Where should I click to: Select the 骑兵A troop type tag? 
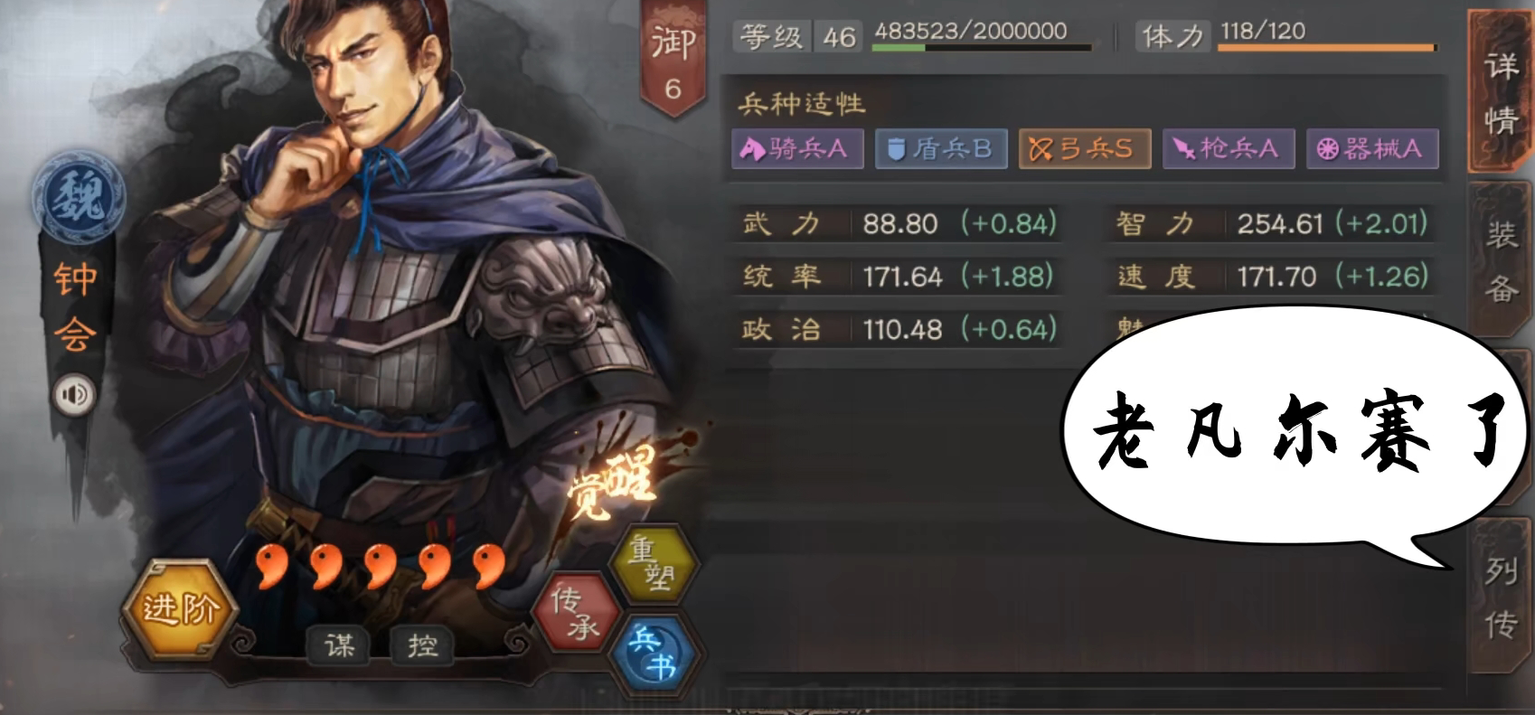click(x=796, y=149)
